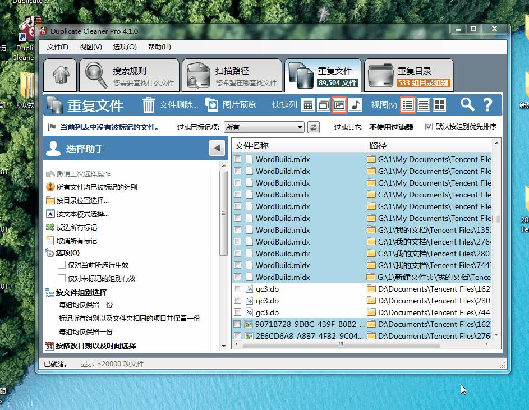Sort by the 路径 column header

[429, 145]
